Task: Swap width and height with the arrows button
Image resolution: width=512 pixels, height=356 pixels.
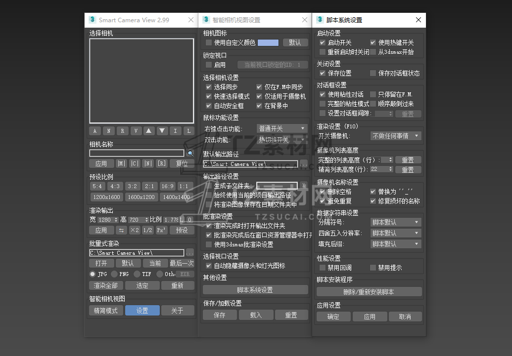Action: pyautogui.click(x=121, y=230)
